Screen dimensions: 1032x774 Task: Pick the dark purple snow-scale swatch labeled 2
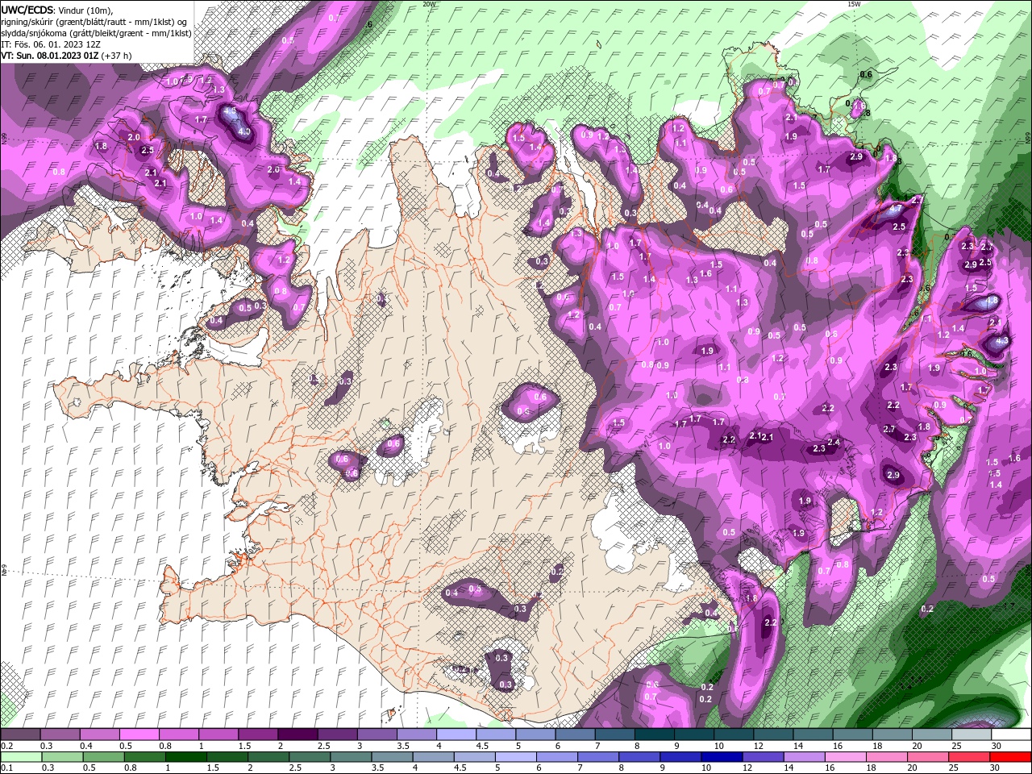[x=298, y=734]
